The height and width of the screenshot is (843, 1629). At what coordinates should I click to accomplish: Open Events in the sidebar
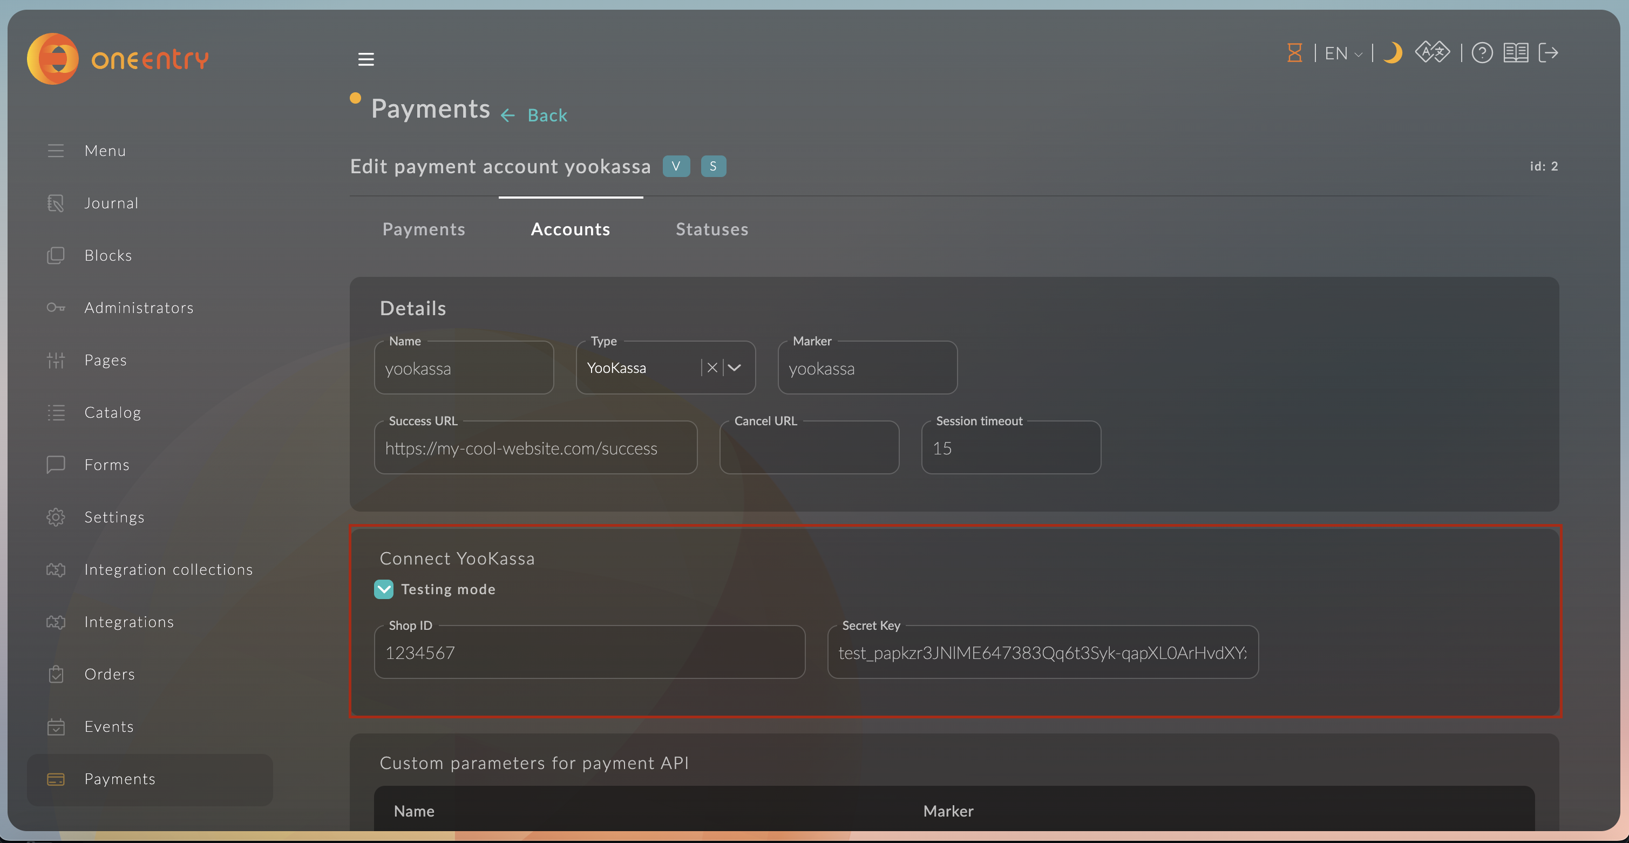109,726
